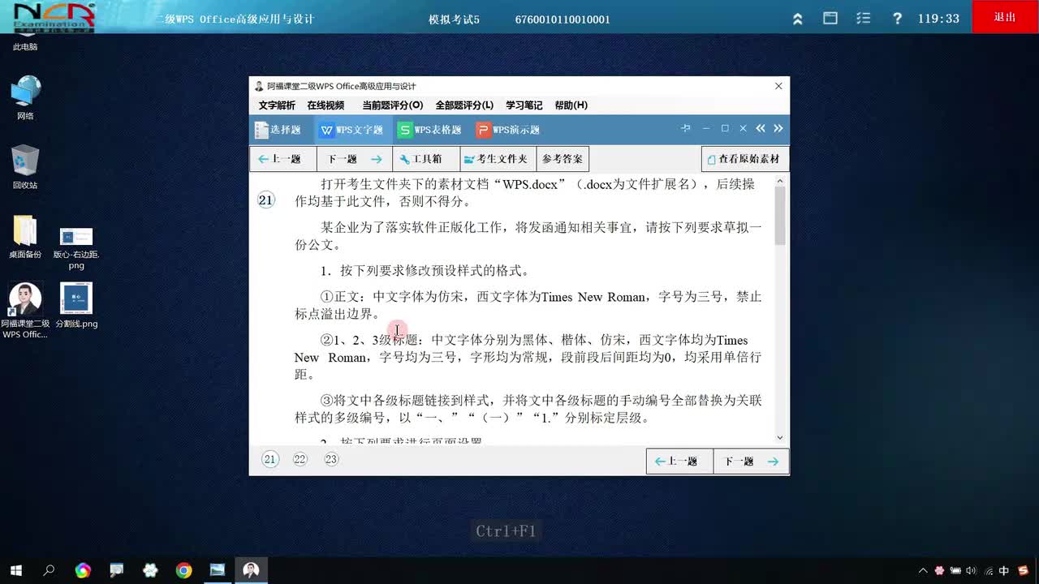Open the Windows Start menu
Image resolution: width=1039 pixels, height=584 pixels.
click(x=15, y=570)
